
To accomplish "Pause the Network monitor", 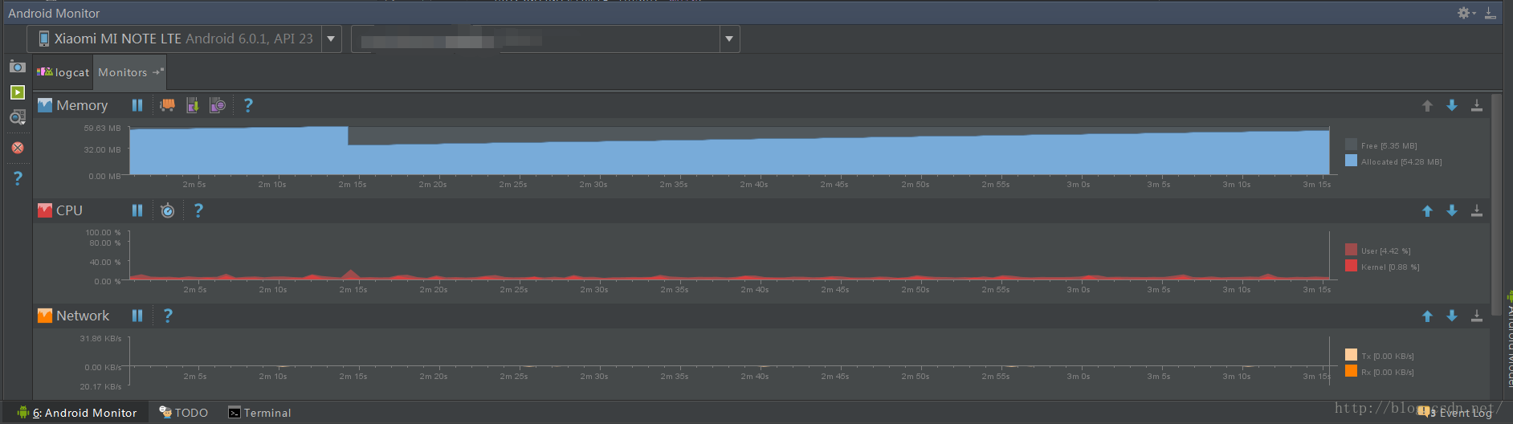I will 137,316.
